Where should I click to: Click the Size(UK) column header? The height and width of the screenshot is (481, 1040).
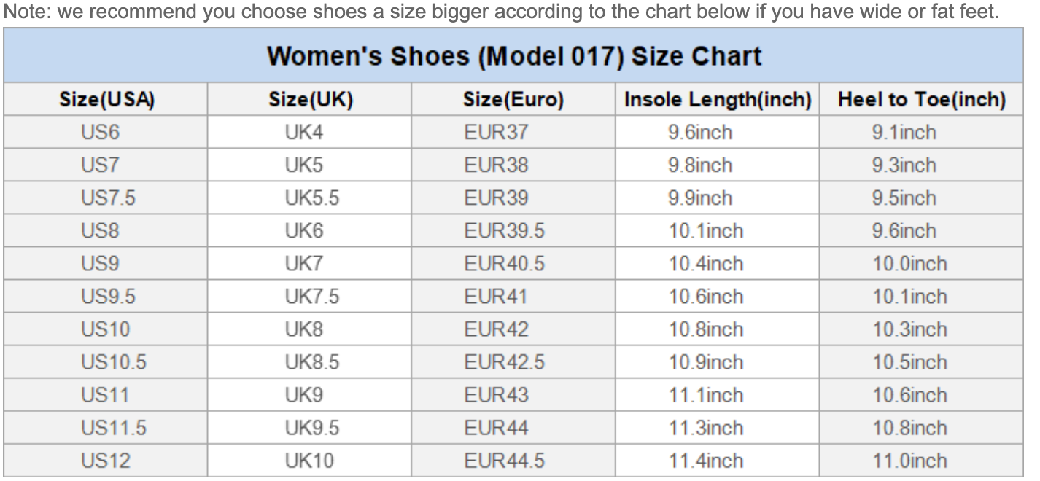pos(311,100)
